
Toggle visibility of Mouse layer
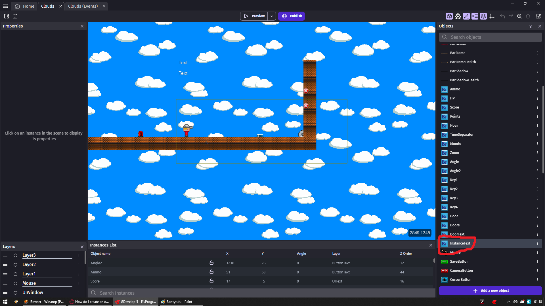[x=16, y=283]
